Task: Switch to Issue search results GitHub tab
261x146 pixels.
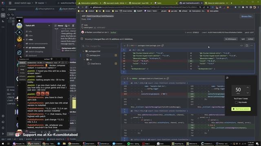Action: pos(115,3)
